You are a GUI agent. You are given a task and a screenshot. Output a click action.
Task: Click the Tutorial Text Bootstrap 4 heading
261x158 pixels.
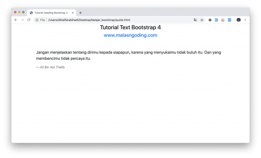[130, 27]
